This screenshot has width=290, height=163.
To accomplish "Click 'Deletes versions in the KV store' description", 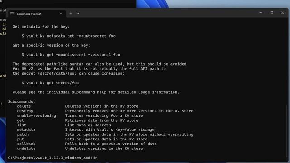I will [x=101, y=106].
